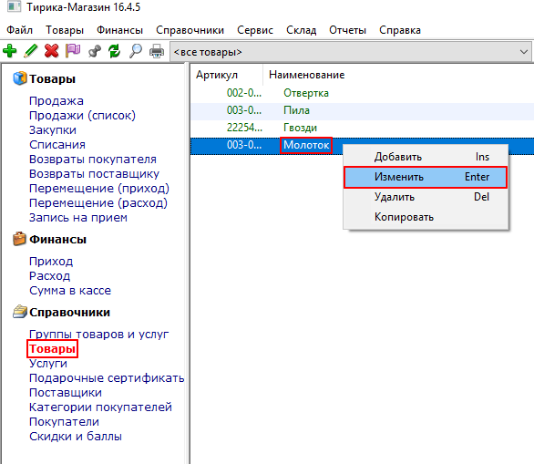The height and width of the screenshot is (464, 534).
Task: Open Сумма в кассе link
Action: pos(70,291)
